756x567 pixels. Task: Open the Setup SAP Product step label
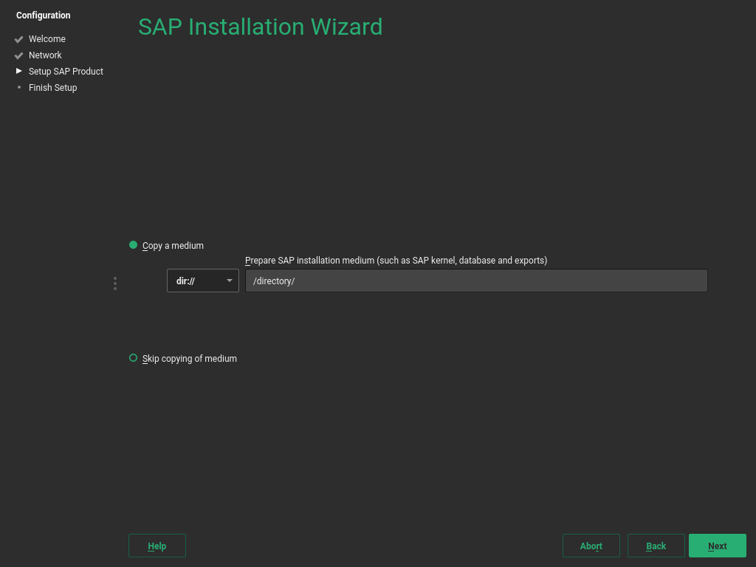pyautogui.click(x=66, y=72)
